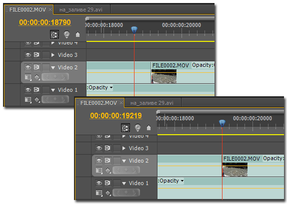287x208 pixels.
Task: Toggle sync lock for Video 2 in upper panel
Action: click(36, 67)
